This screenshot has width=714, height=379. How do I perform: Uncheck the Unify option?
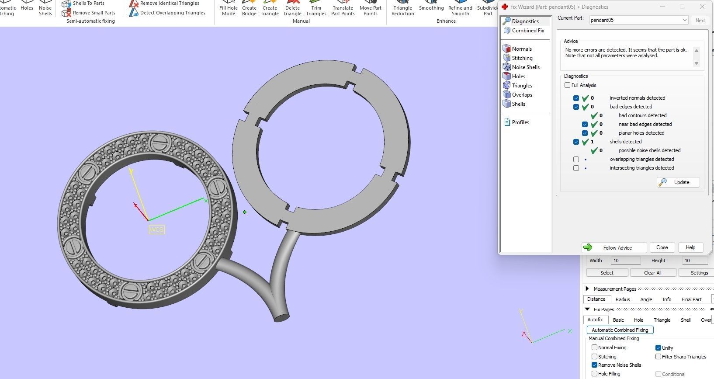pyautogui.click(x=658, y=348)
